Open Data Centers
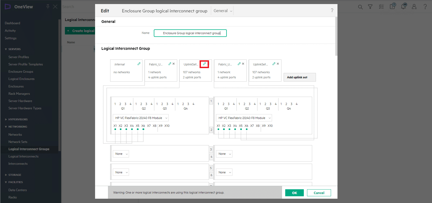The image size is (432, 203). point(18,190)
